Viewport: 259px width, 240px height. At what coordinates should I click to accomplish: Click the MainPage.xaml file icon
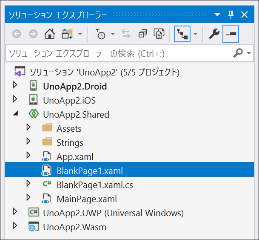click(46, 199)
